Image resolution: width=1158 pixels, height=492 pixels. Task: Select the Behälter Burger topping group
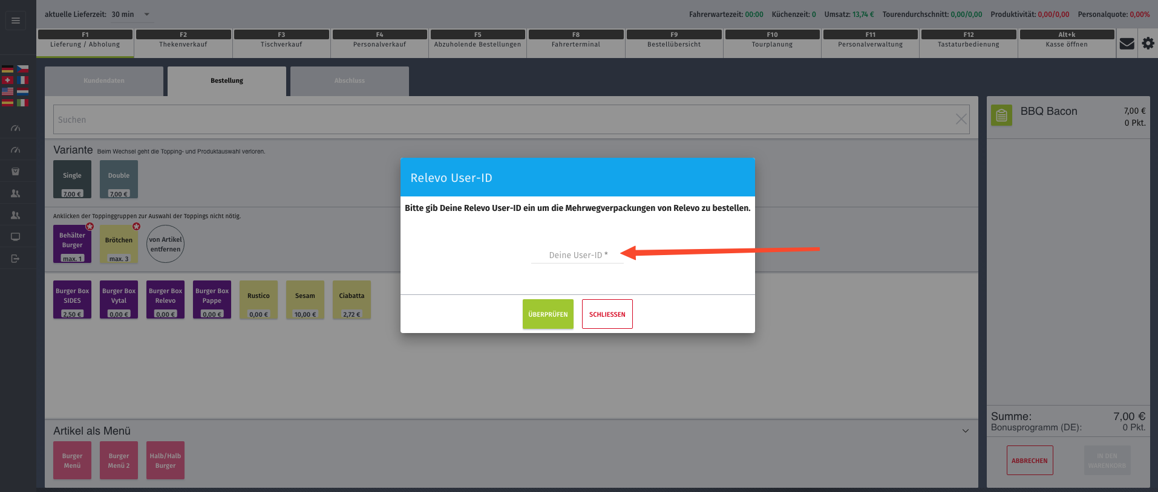click(x=72, y=244)
